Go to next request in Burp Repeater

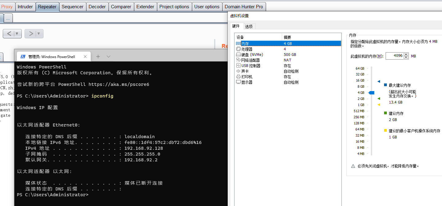tap(31, 34)
